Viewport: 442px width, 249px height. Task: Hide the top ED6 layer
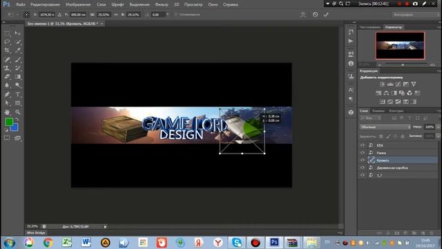363,145
